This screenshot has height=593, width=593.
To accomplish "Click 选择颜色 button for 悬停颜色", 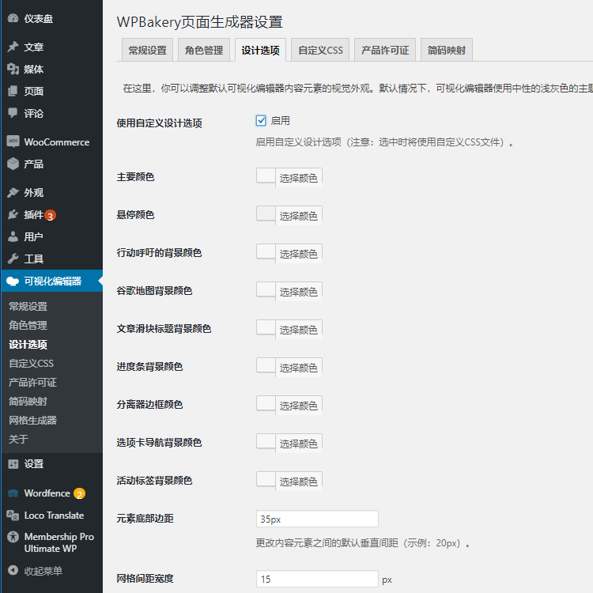I will click(298, 216).
